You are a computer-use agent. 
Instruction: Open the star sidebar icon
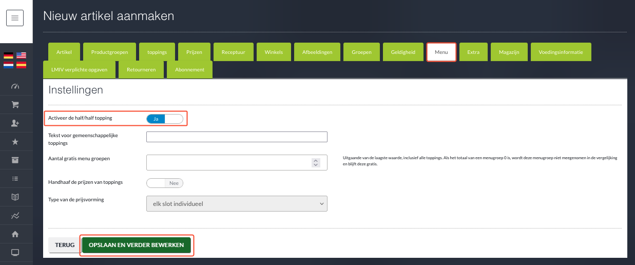15,142
